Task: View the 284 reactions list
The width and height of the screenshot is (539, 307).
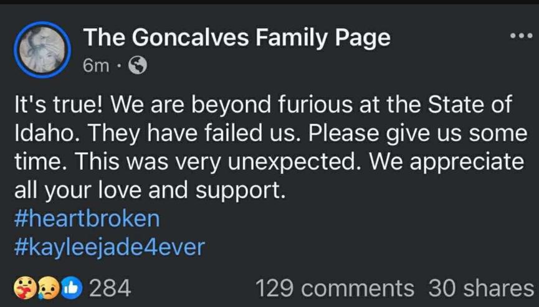Action: [x=110, y=288]
